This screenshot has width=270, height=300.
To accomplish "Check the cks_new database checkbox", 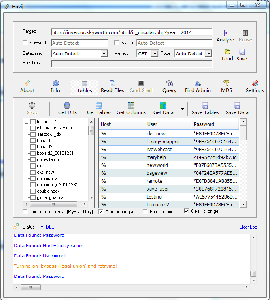I will pos(33,172).
